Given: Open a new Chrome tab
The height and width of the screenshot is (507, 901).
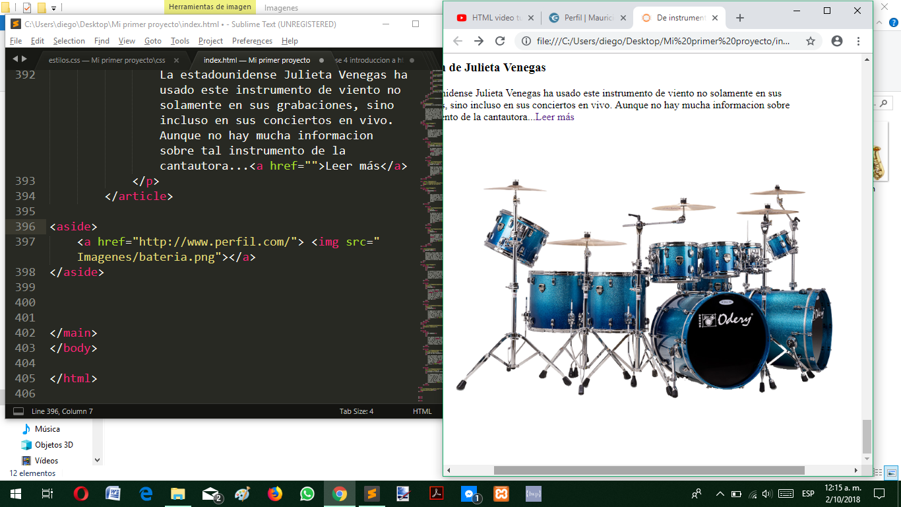Looking at the screenshot, I should point(739,18).
